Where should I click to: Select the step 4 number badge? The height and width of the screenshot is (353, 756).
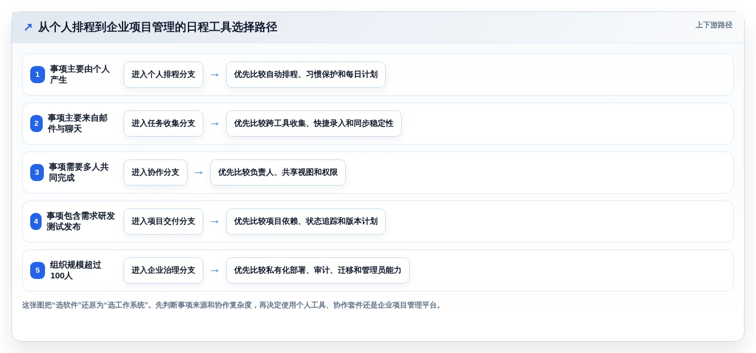(36, 221)
